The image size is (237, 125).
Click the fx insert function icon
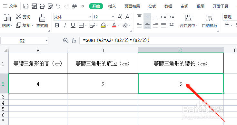click(74, 41)
